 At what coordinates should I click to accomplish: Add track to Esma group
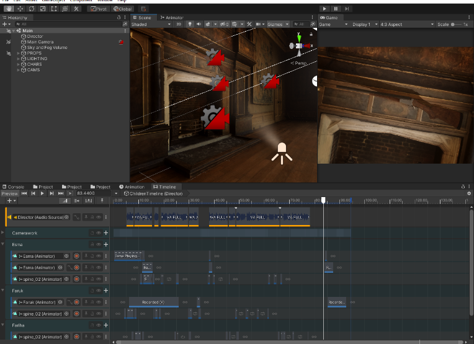(106, 244)
